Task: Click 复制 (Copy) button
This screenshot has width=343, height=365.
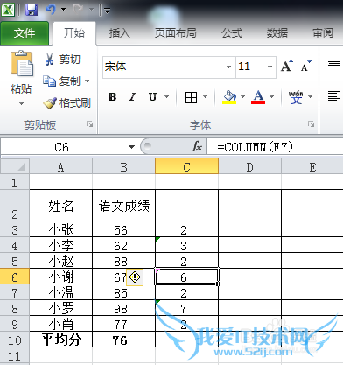Action: [x=62, y=81]
